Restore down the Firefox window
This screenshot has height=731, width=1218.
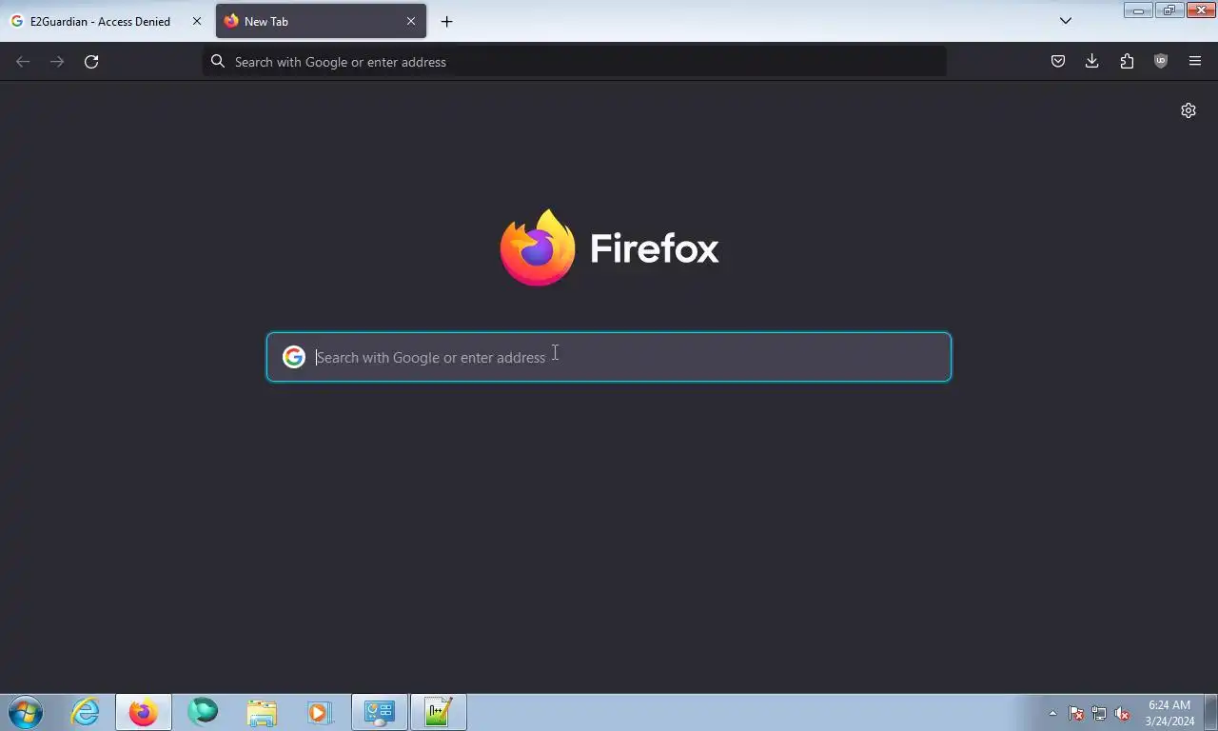pyautogui.click(x=1169, y=10)
